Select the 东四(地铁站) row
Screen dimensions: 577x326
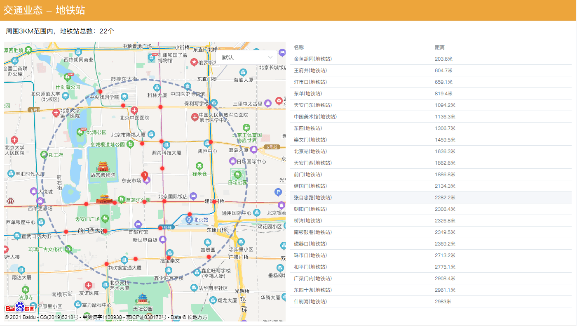(431, 128)
